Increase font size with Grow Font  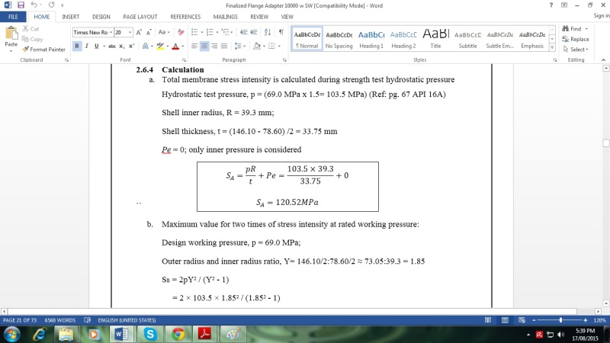pyautogui.click(x=139, y=32)
